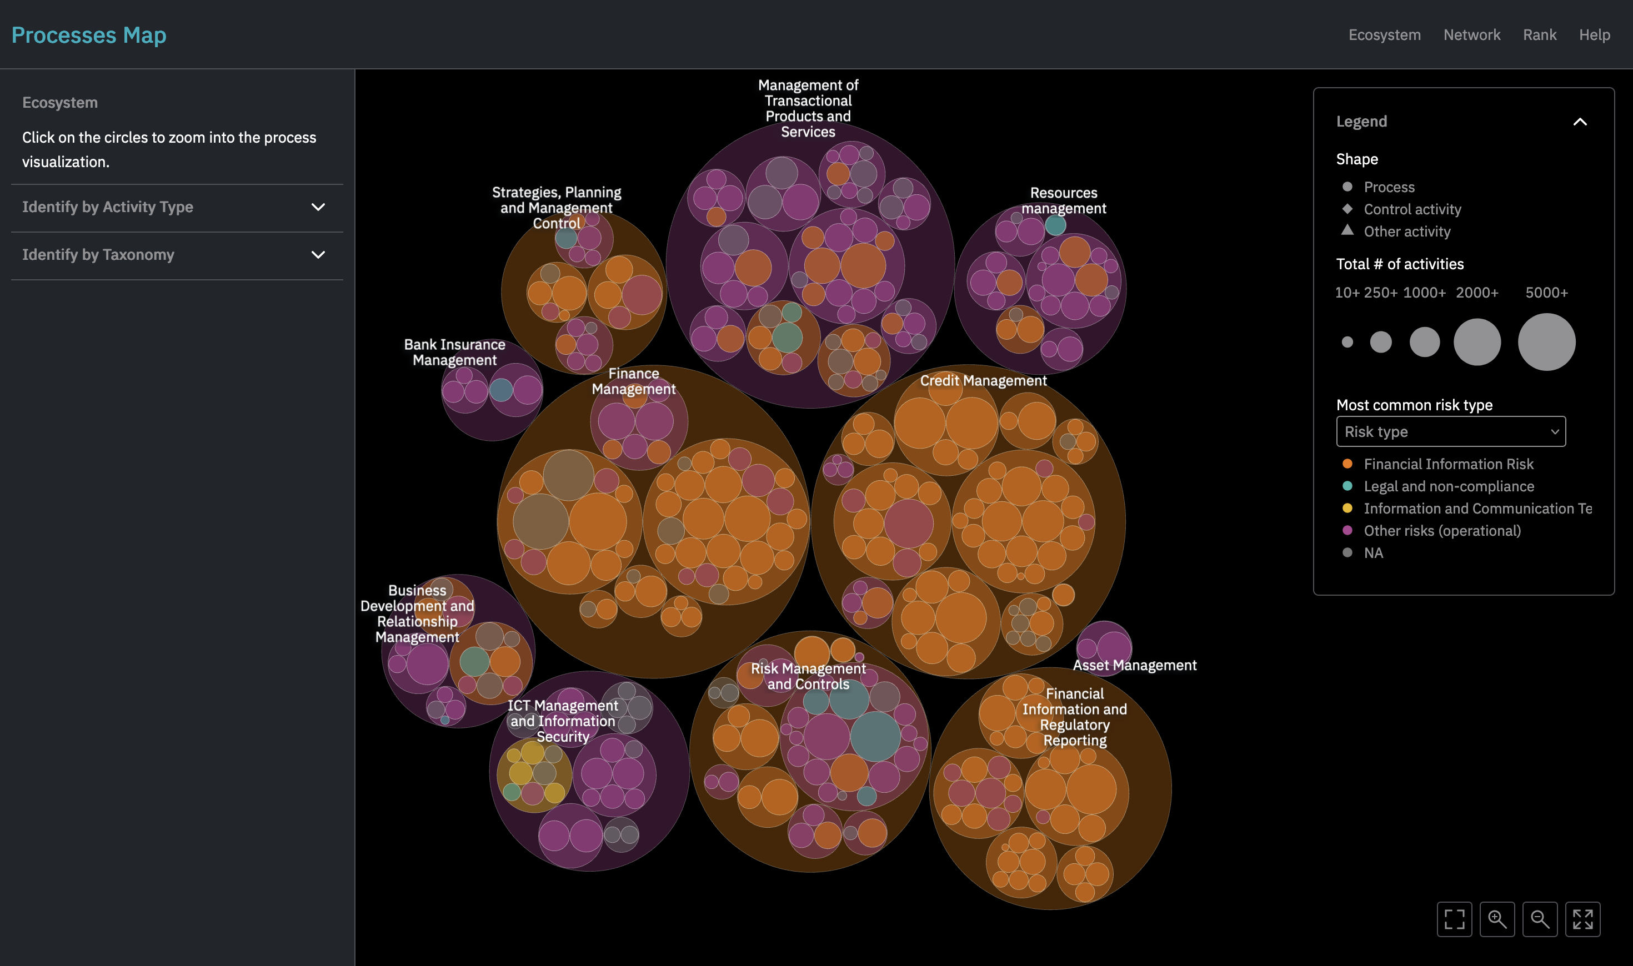The width and height of the screenshot is (1633, 966).
Task: Expand Identify by Taxonomy filter
Action: 320,254
